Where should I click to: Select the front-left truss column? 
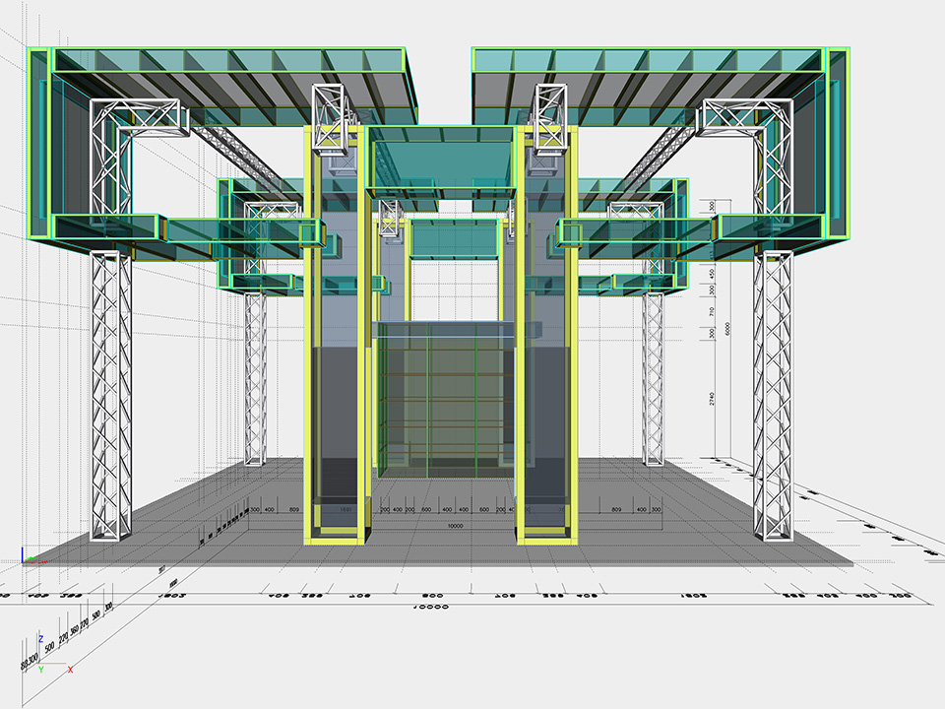(110, 394)
